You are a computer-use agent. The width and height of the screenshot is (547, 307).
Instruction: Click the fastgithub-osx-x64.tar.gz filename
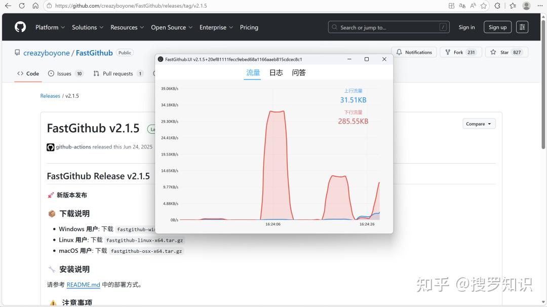[x=146, y=251]
